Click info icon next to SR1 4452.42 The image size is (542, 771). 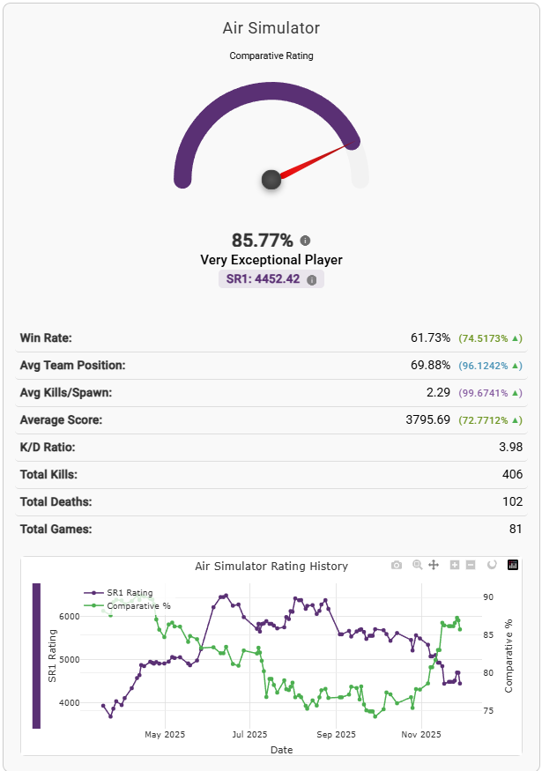pyautogui.click(x=311, y=279)
